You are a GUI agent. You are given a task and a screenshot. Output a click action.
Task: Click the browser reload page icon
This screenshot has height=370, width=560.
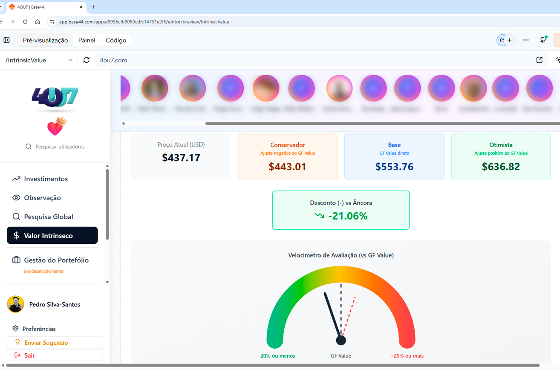(25, 22)
